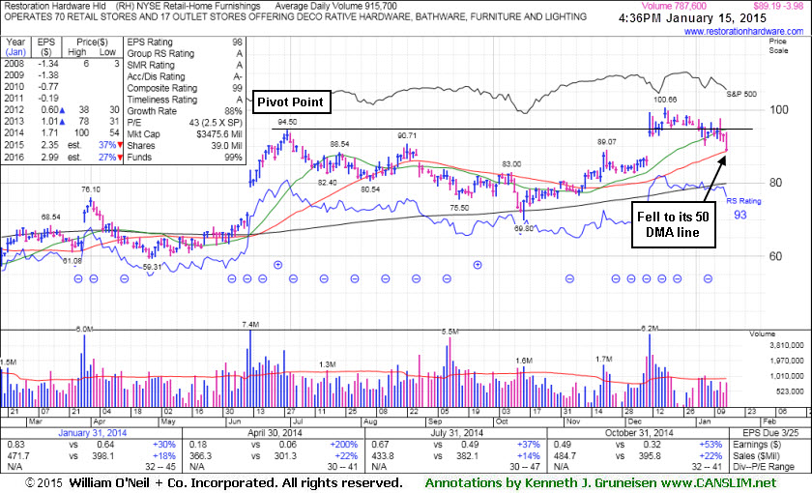Click the 2008 EPS value -1.34
Viewport: 812px width, 493px height.
pos(48,64)
